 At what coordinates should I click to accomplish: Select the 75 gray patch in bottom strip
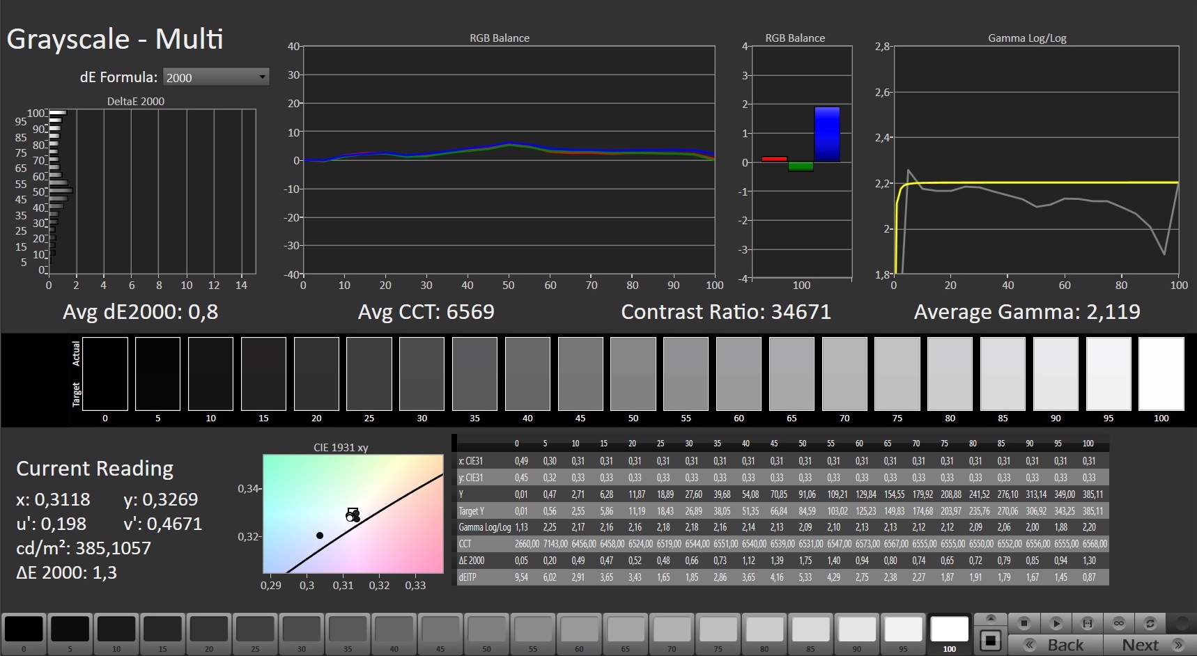point(718,634)
